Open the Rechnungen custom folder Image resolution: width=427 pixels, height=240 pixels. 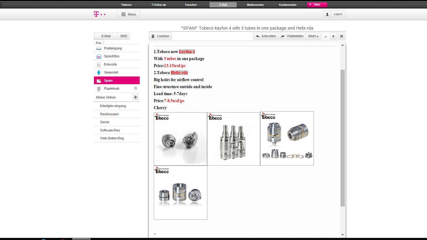(x=109, y=114)
